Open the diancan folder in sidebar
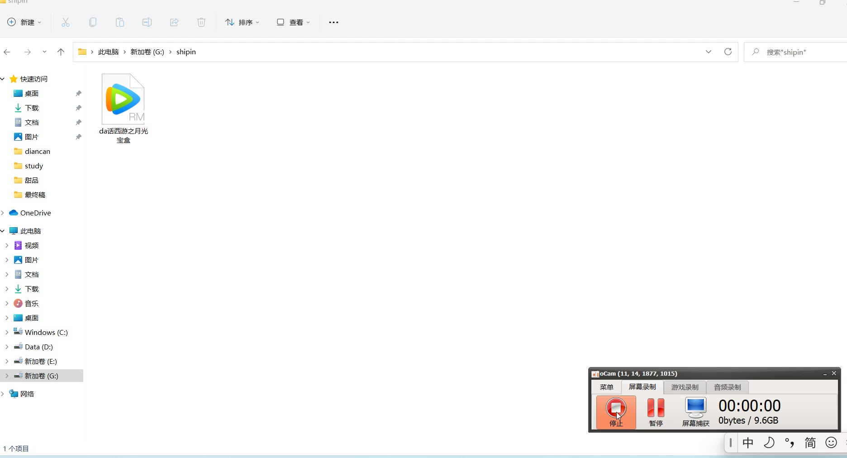The width and height of the screenshot is (847, 458). click(38, 151)
